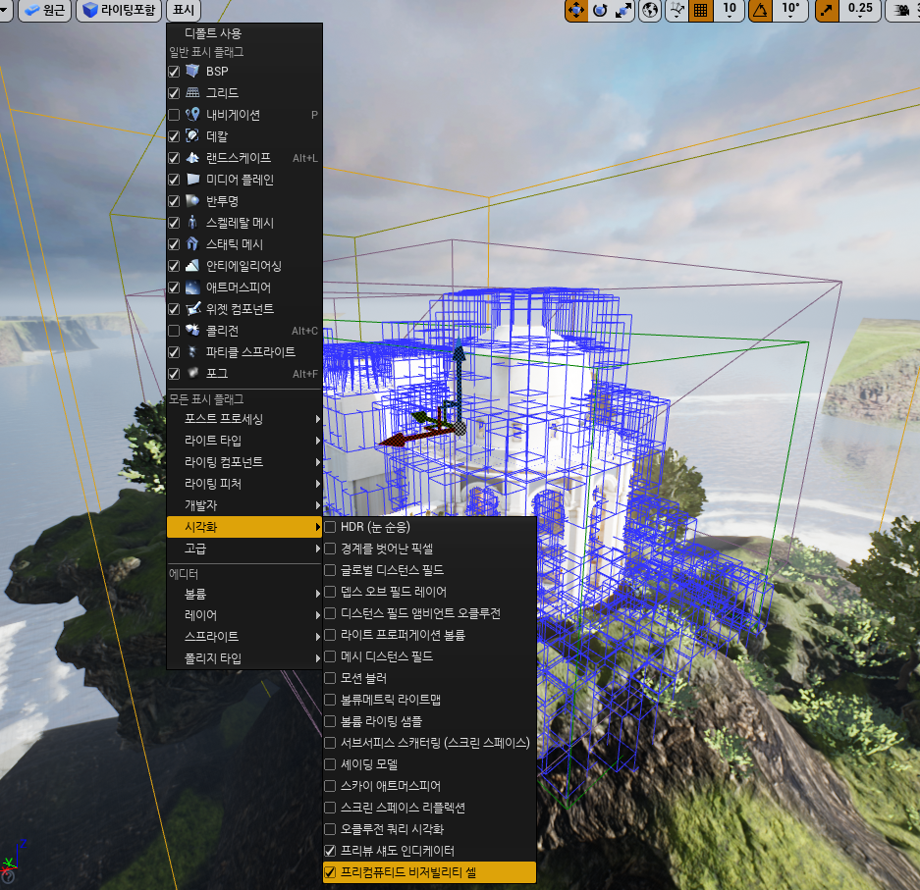Expand the 포스트 프로세싱 submenu

coord(244,419)
